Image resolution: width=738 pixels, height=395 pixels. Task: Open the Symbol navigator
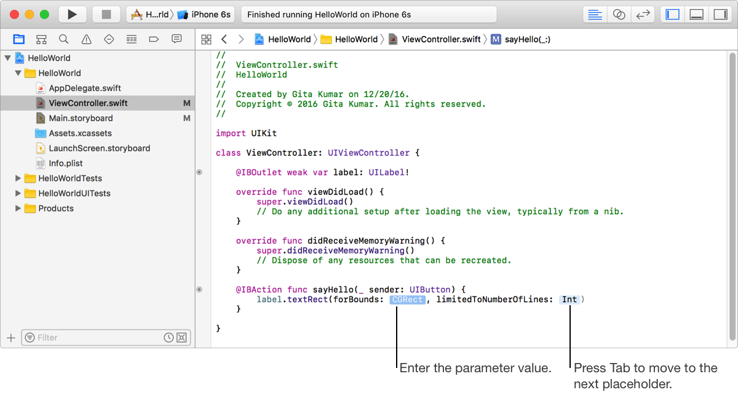(41, 39)
